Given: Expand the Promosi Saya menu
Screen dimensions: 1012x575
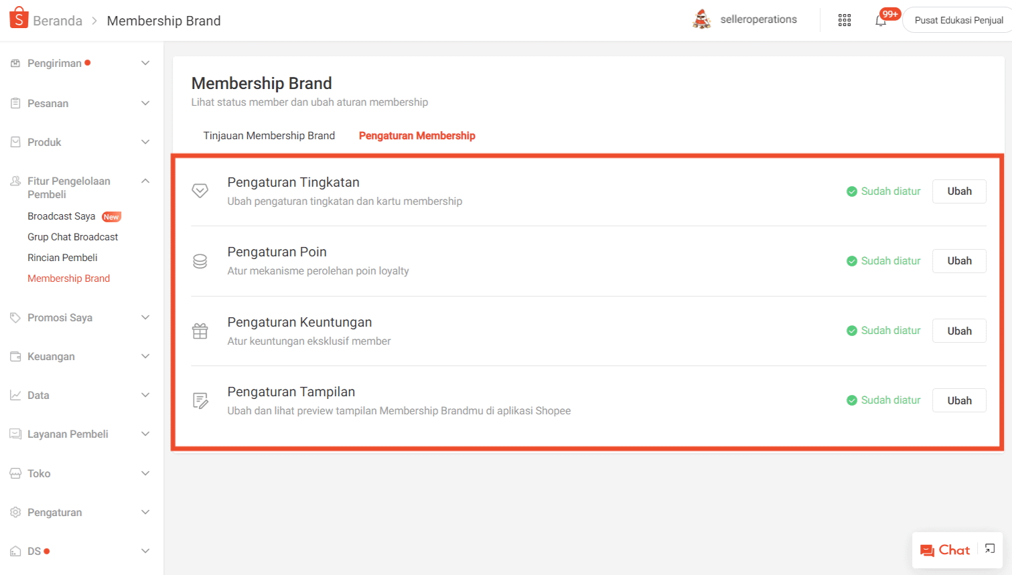Looking at the screenshot, I should click(145, 317).
